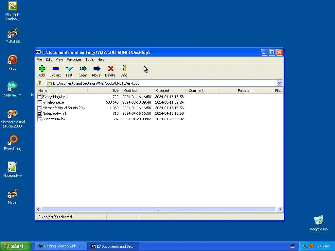Sort by the Modified column header
This screenshot has height=251, width=335.
pyautogui.click(x=136, y=91)
